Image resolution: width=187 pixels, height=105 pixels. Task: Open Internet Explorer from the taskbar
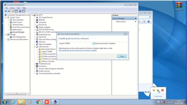pyautogui.click(x=13, y=102)
